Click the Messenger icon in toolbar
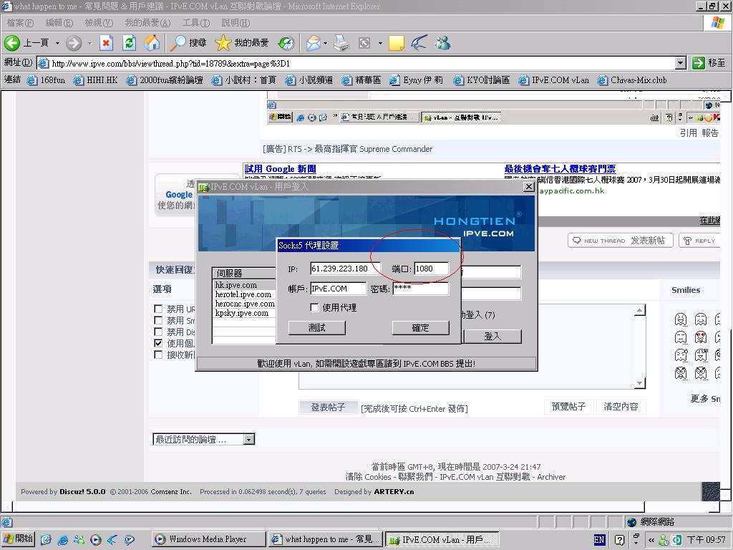Image resolution: width=733 pixels, height=550 pixels. point(443,43)
